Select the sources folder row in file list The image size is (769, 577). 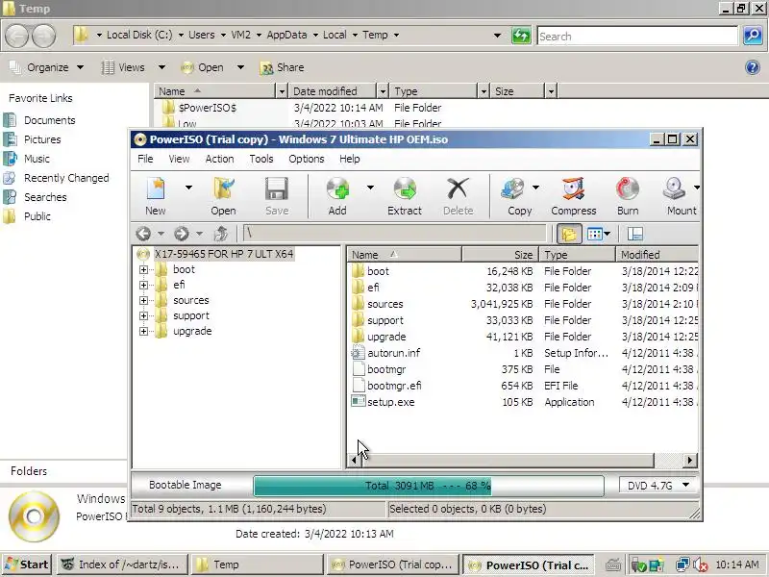click(523, 304)
